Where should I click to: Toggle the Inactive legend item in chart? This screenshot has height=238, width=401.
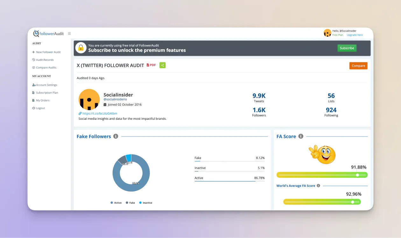(x=145, y=203)
